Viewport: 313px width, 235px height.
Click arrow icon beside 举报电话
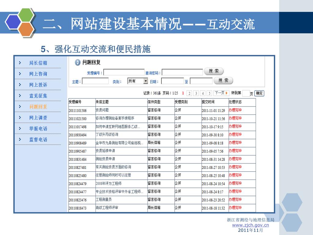(x=20, y=129)
